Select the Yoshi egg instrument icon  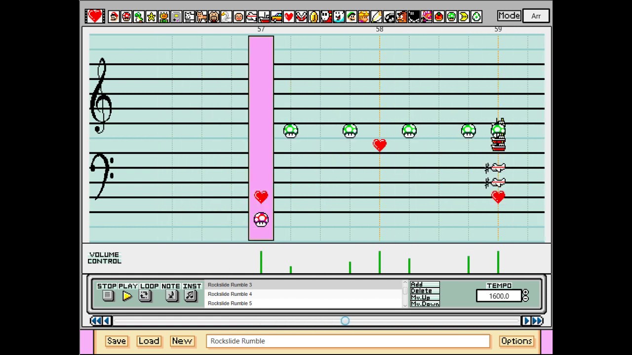(476, 17)
